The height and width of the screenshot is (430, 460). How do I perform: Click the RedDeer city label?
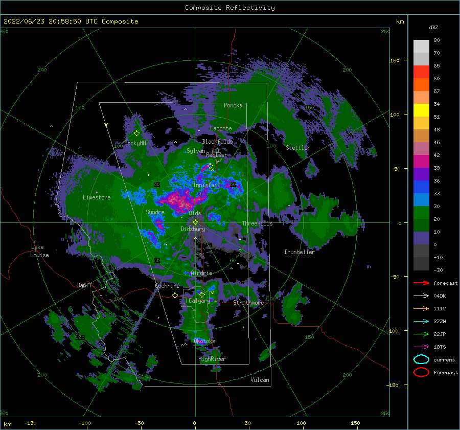click(217, 155)
